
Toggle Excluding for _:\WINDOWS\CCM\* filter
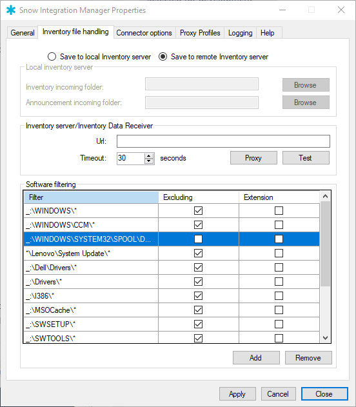point(198,224)
